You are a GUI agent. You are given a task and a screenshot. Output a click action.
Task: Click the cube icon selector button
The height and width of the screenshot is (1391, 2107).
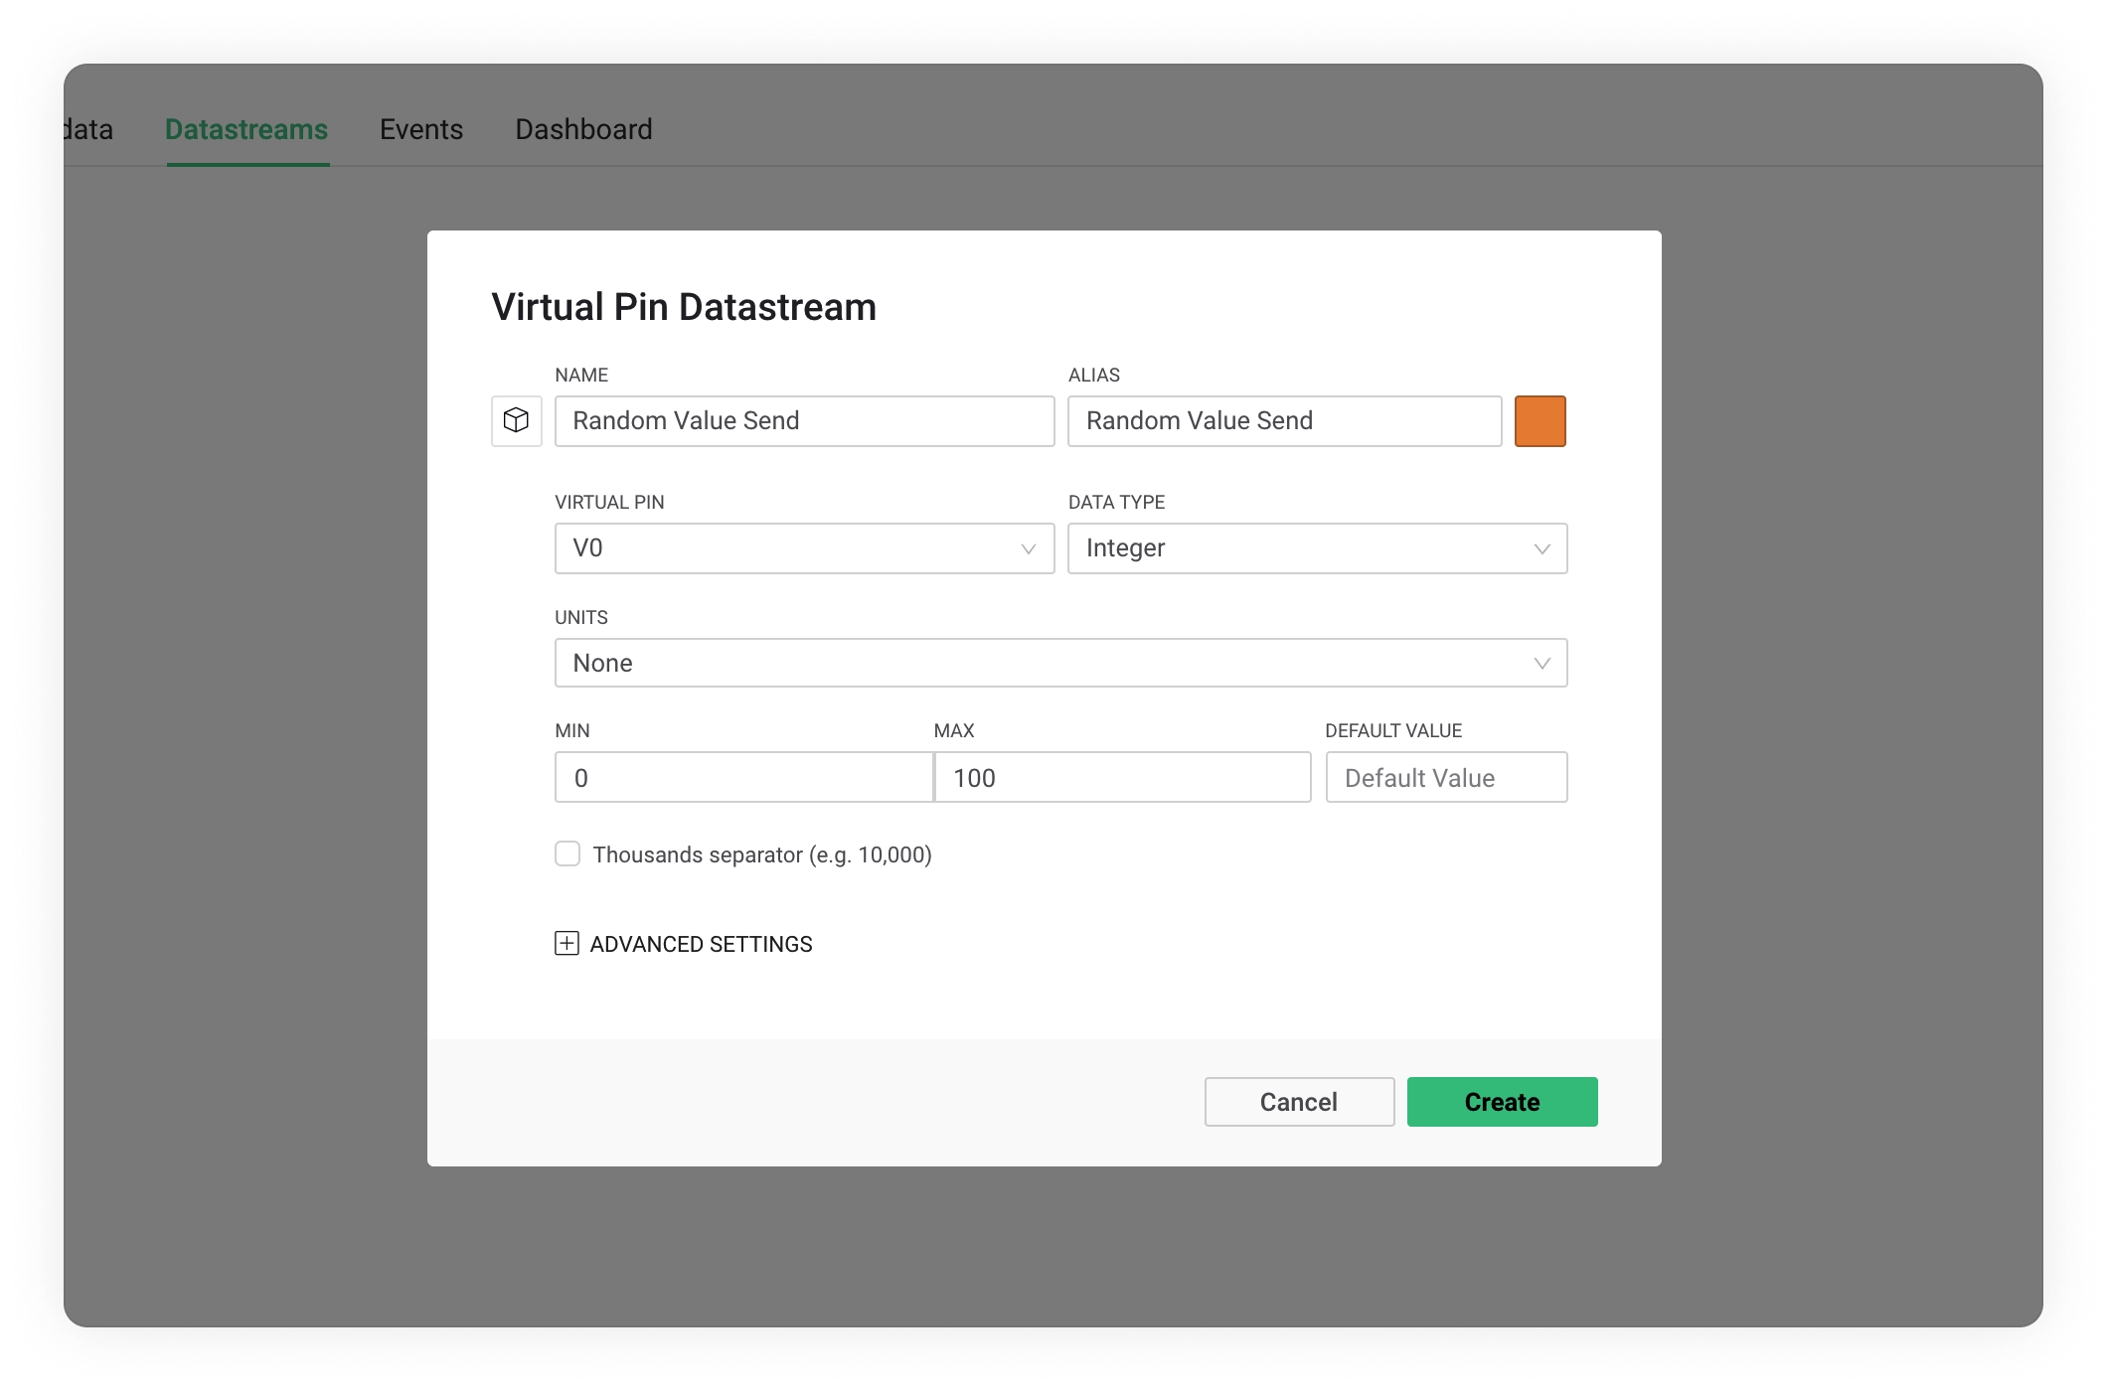pos(516,420)
